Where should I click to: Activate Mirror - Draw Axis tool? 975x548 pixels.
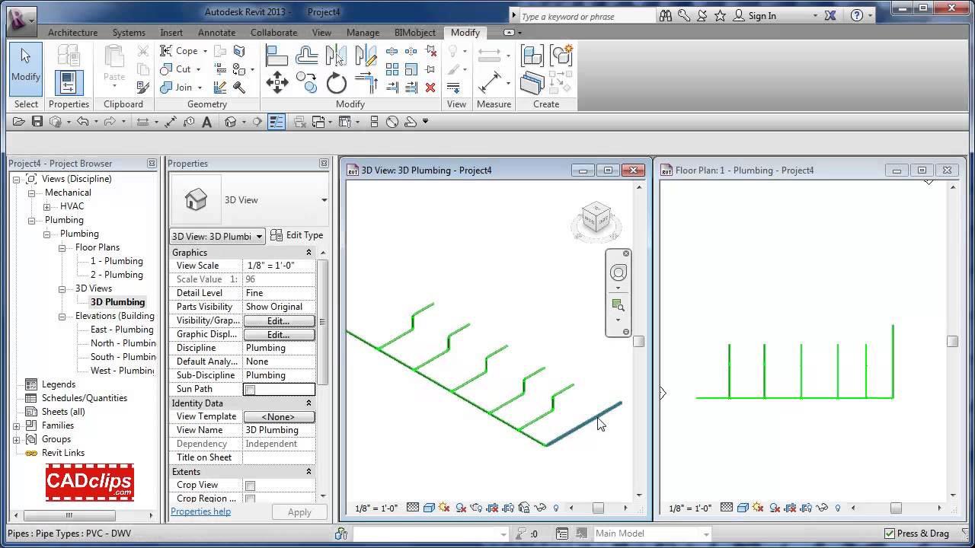366,56
